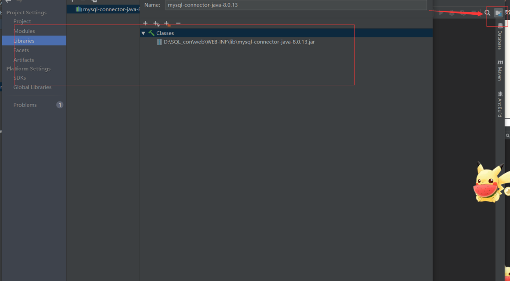Click the jar file icon beside the path
This screenshot has height=281, width=510.
(x=159, y=42)
